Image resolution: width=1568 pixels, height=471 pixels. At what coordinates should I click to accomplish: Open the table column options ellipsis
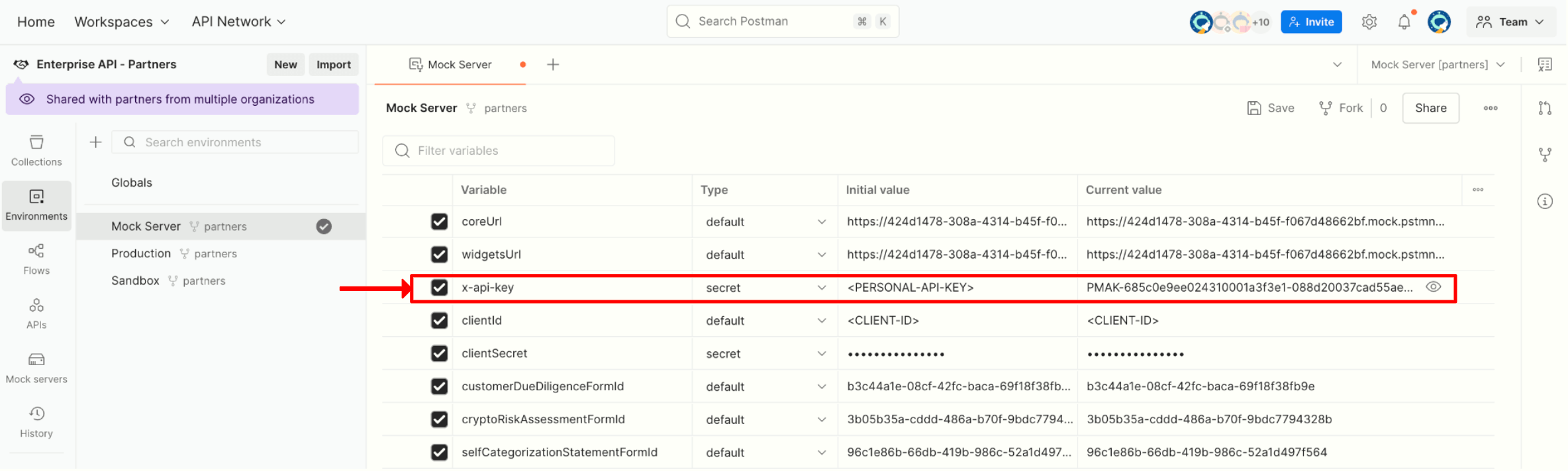point(1478,189)
